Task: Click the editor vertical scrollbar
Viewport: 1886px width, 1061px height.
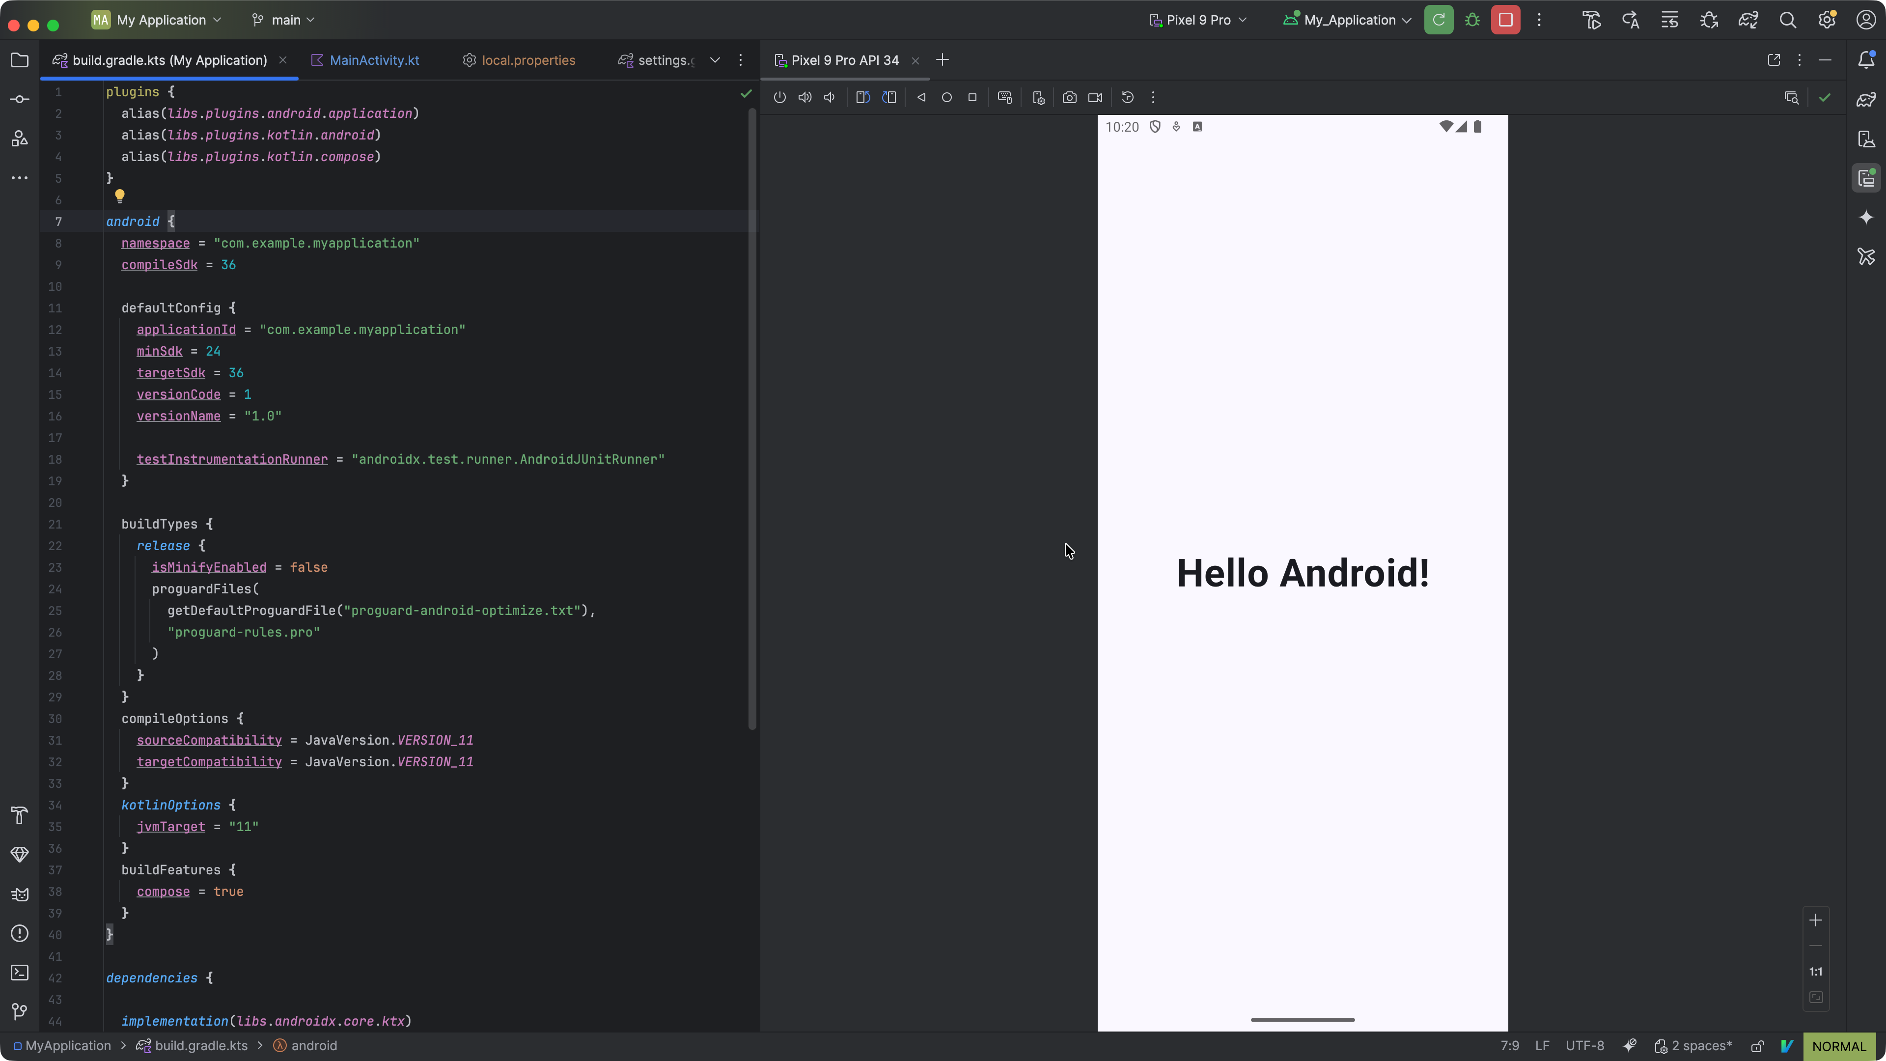Action: click(x=752, y=418)
